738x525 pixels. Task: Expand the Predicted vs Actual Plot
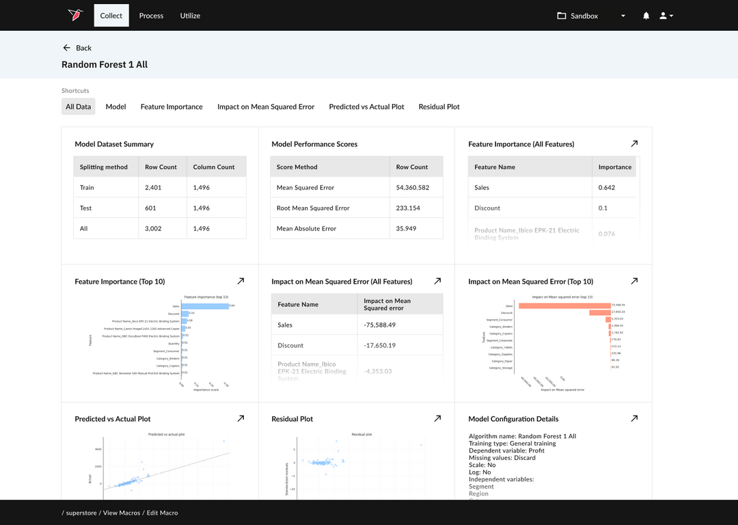(x=241, y=418)
